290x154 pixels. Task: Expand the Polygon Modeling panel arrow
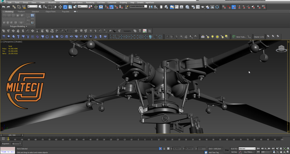point(26,26)
